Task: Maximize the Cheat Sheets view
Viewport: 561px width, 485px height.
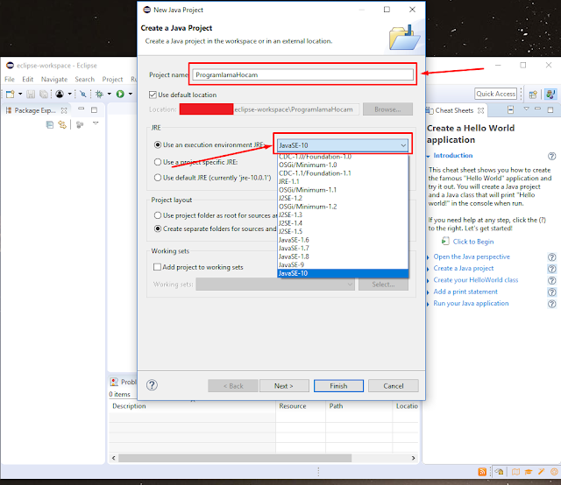Action: (x=550, y=109)
